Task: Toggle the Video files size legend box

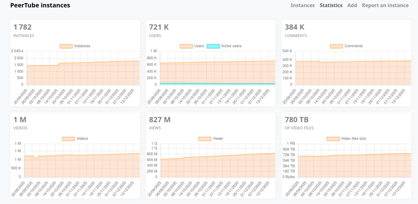Action: tap(333, 139)
